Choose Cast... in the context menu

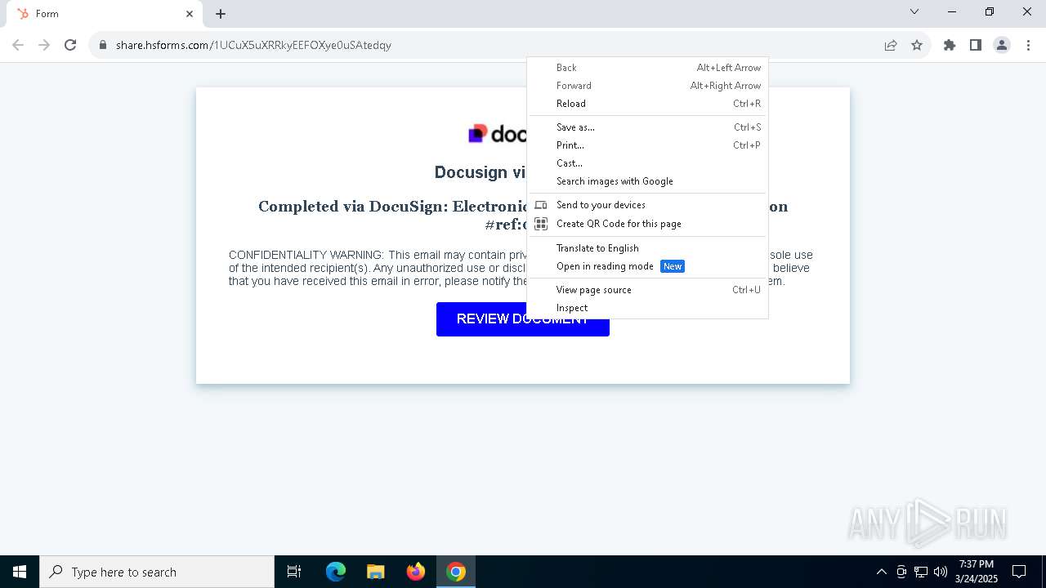click(x=647, y=163)
